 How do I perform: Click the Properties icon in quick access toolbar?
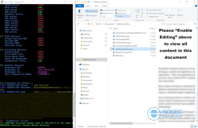[x=82, y=2]
